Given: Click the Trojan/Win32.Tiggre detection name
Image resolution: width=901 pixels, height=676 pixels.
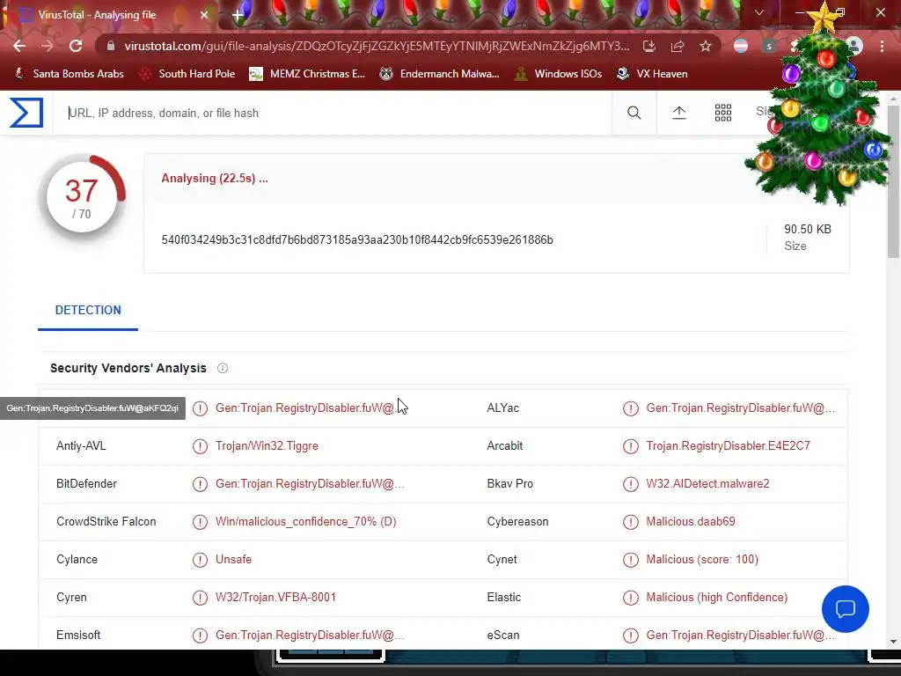Looking at the screenshot, I should [x=267, y=446].
